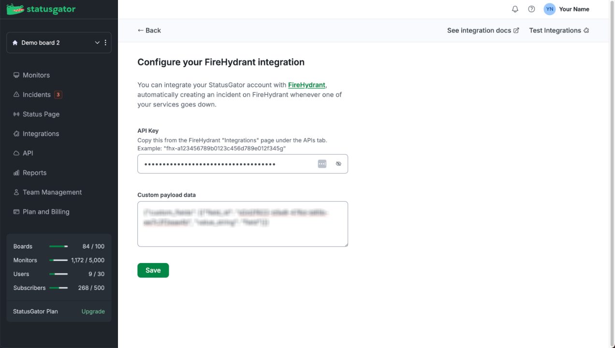615x348 pixels.
Task: Open See integration docs link
Action: point(483,30)
